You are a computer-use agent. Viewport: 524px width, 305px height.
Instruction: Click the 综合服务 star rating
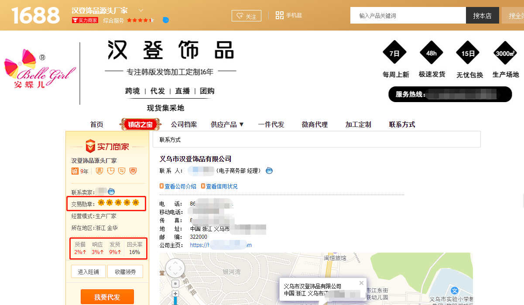tap(140, 20)
